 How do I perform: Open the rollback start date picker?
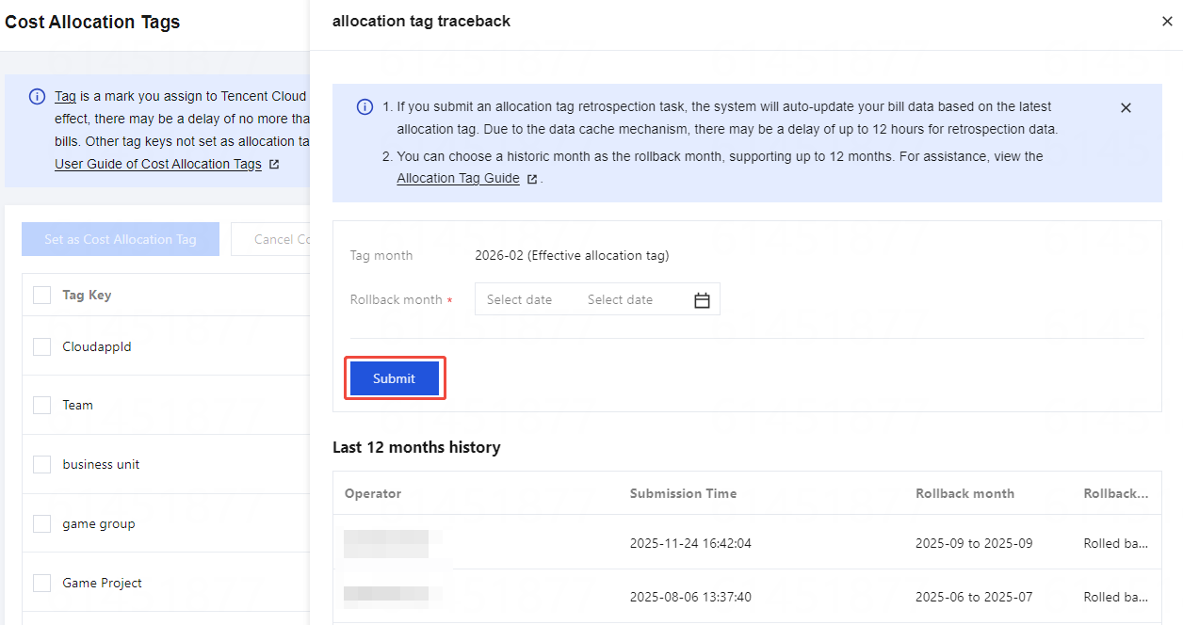coord(519,300)
